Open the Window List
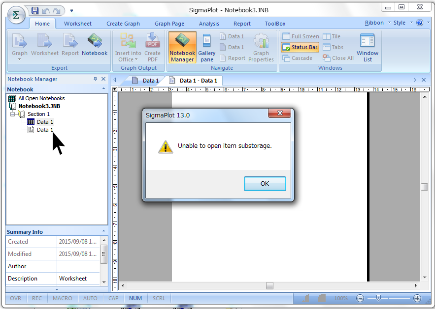This screenshot has width=435, height=309. click(368, 47)
